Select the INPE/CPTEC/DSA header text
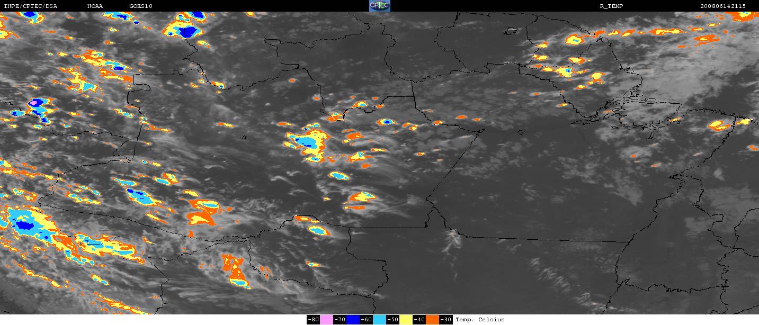Image resolution: width=759 pixels, height=325 pixels. pos(30,6)
